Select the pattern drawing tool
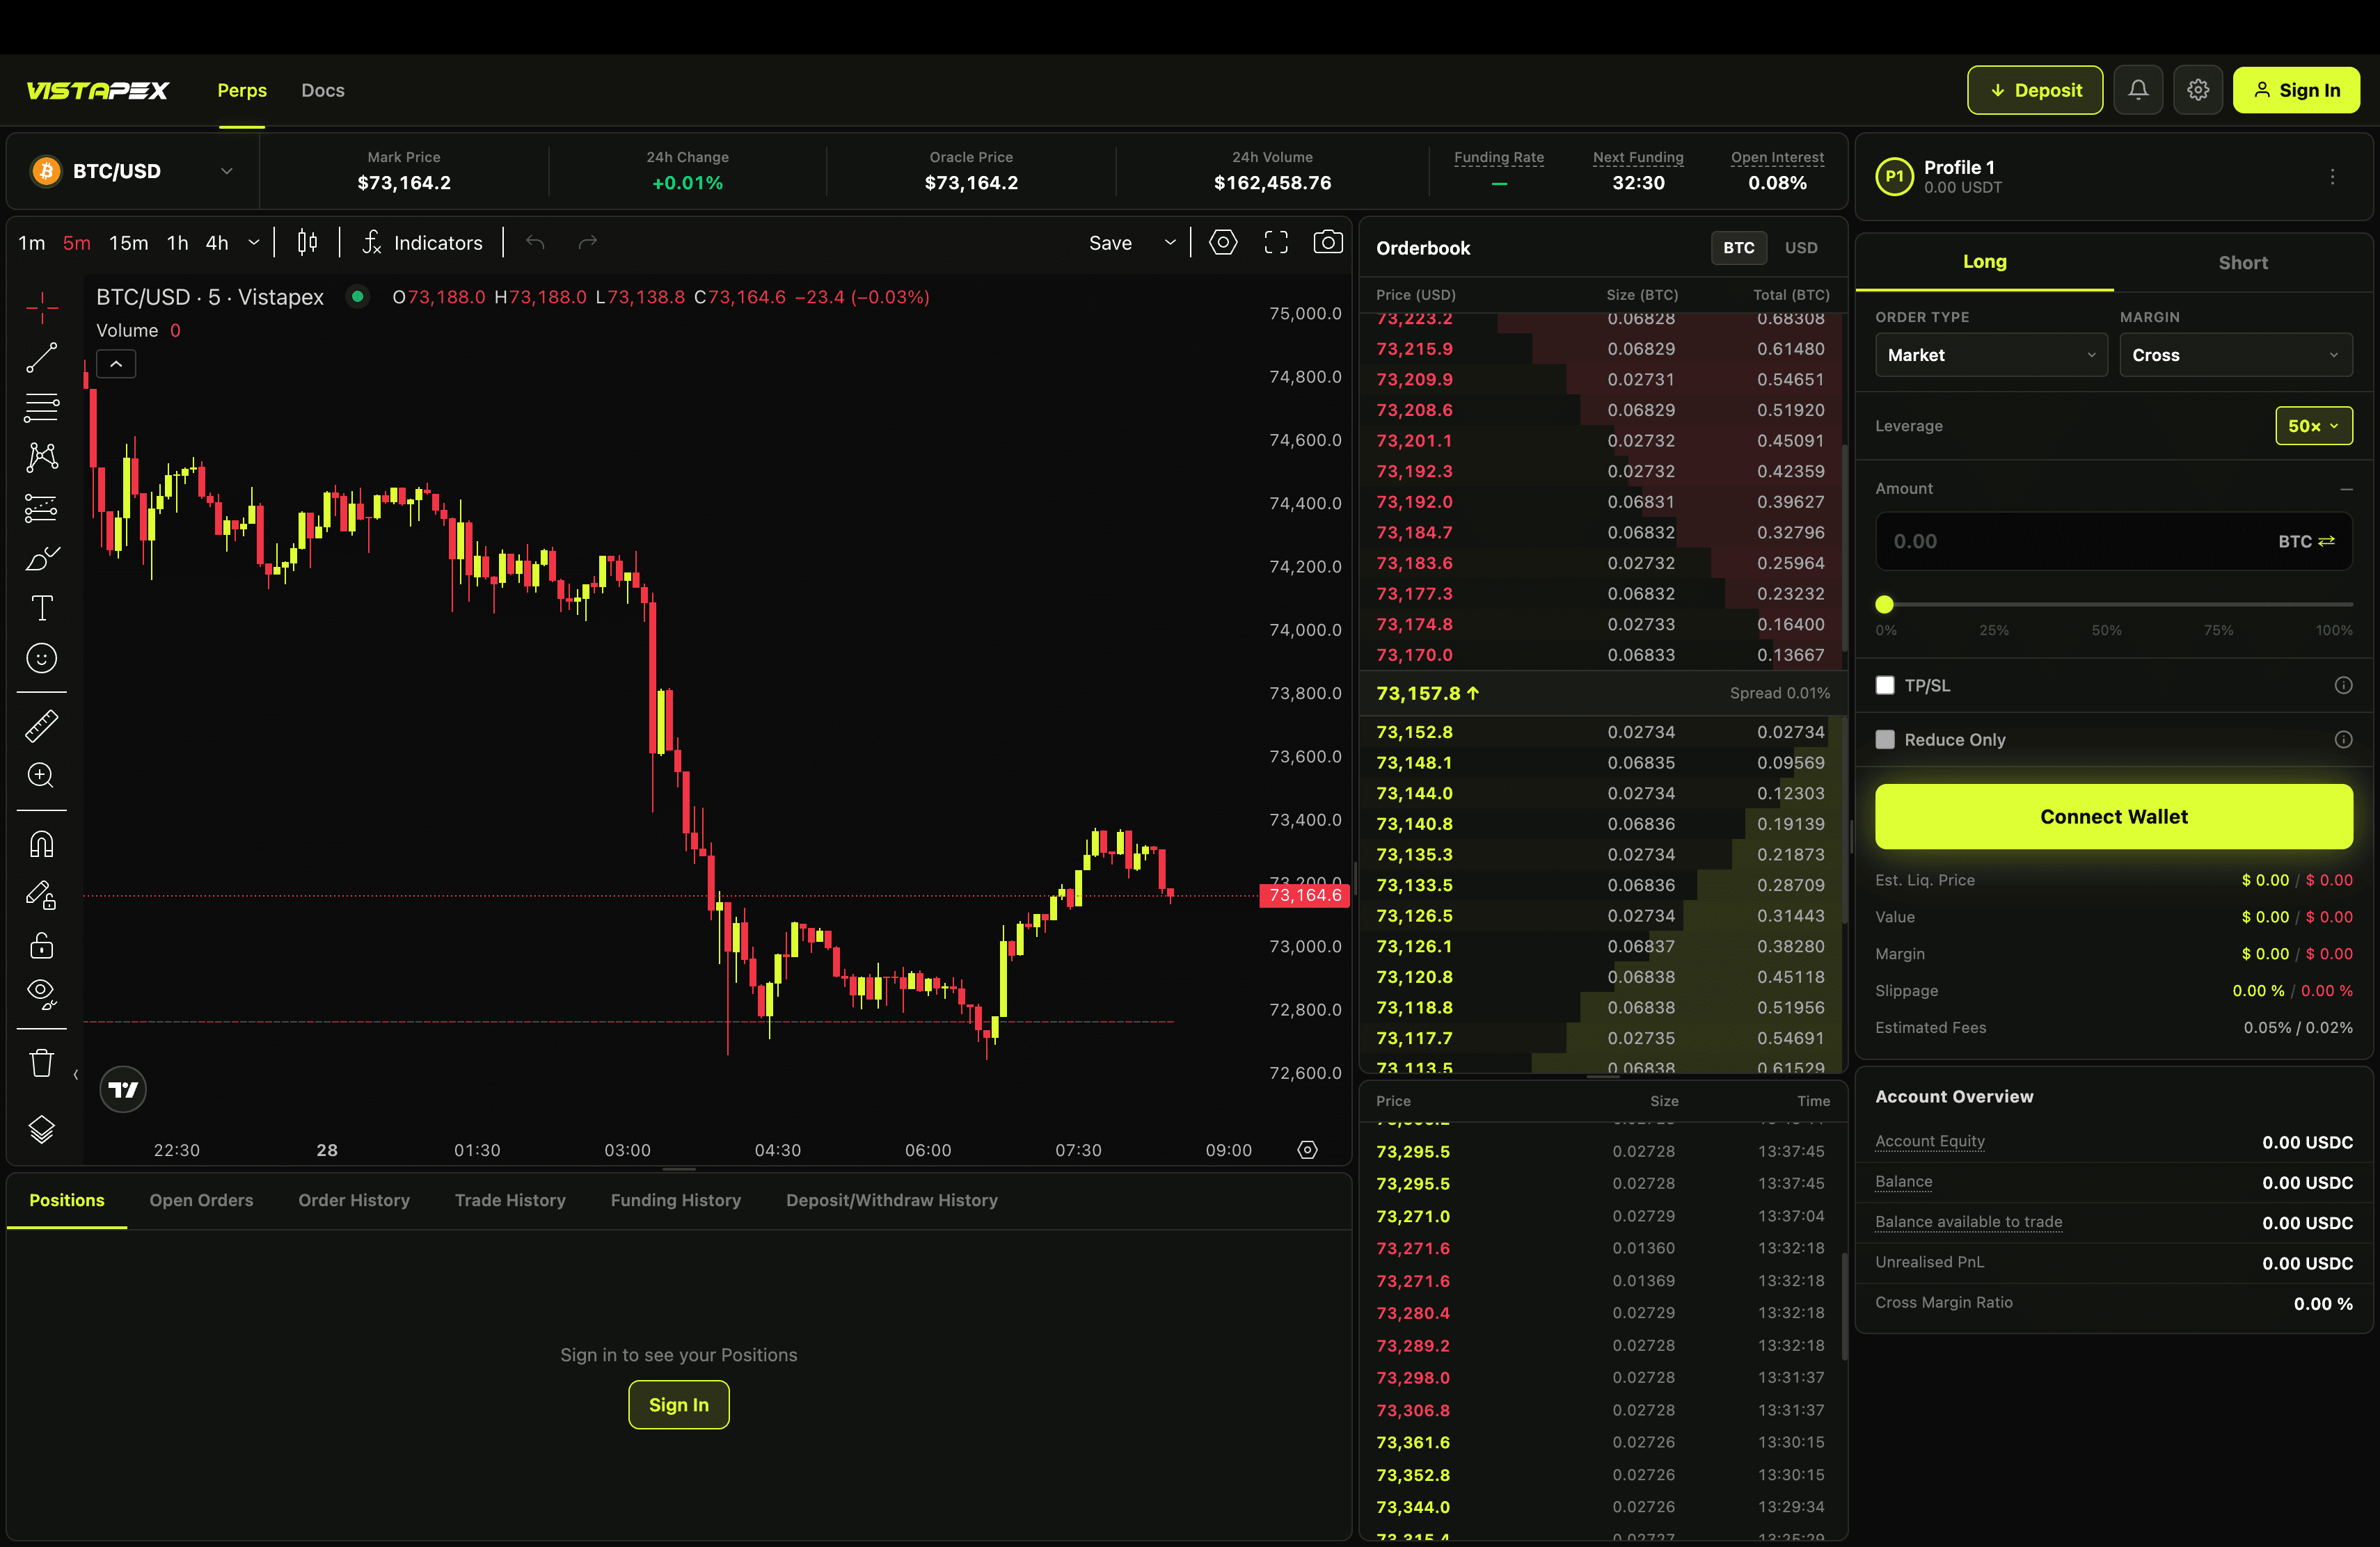Image resolution: width=2380 pixels, height=1547 pixels. point(42,458)
